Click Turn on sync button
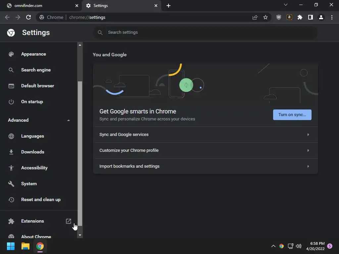 click(292, 115)
